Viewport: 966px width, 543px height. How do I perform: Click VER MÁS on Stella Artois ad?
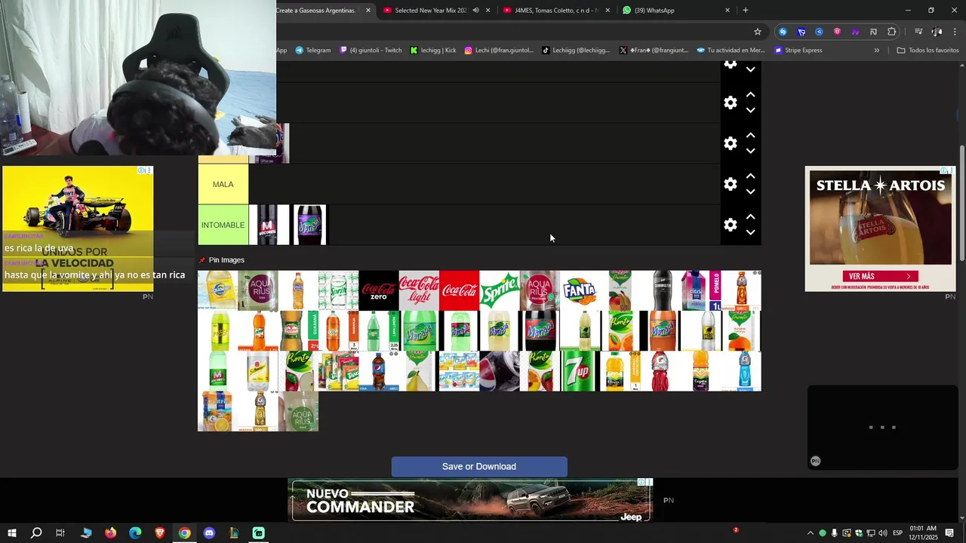[x=879, y=276]
